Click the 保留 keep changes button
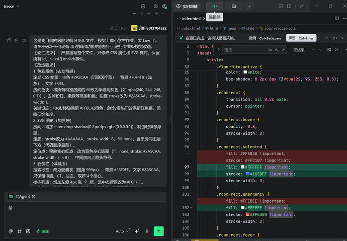The height and width of the screenshot is (241, 347). coord(301,38)
